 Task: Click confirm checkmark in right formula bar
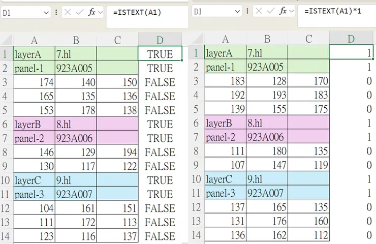click(x=270, y=11)
